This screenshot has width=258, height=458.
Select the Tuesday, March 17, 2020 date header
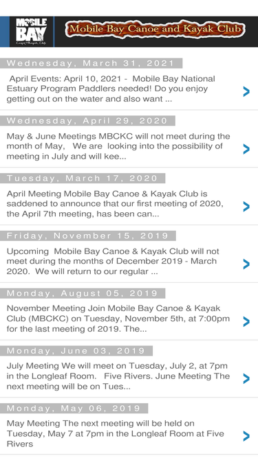pyautogui.click(x=83, y=178)
